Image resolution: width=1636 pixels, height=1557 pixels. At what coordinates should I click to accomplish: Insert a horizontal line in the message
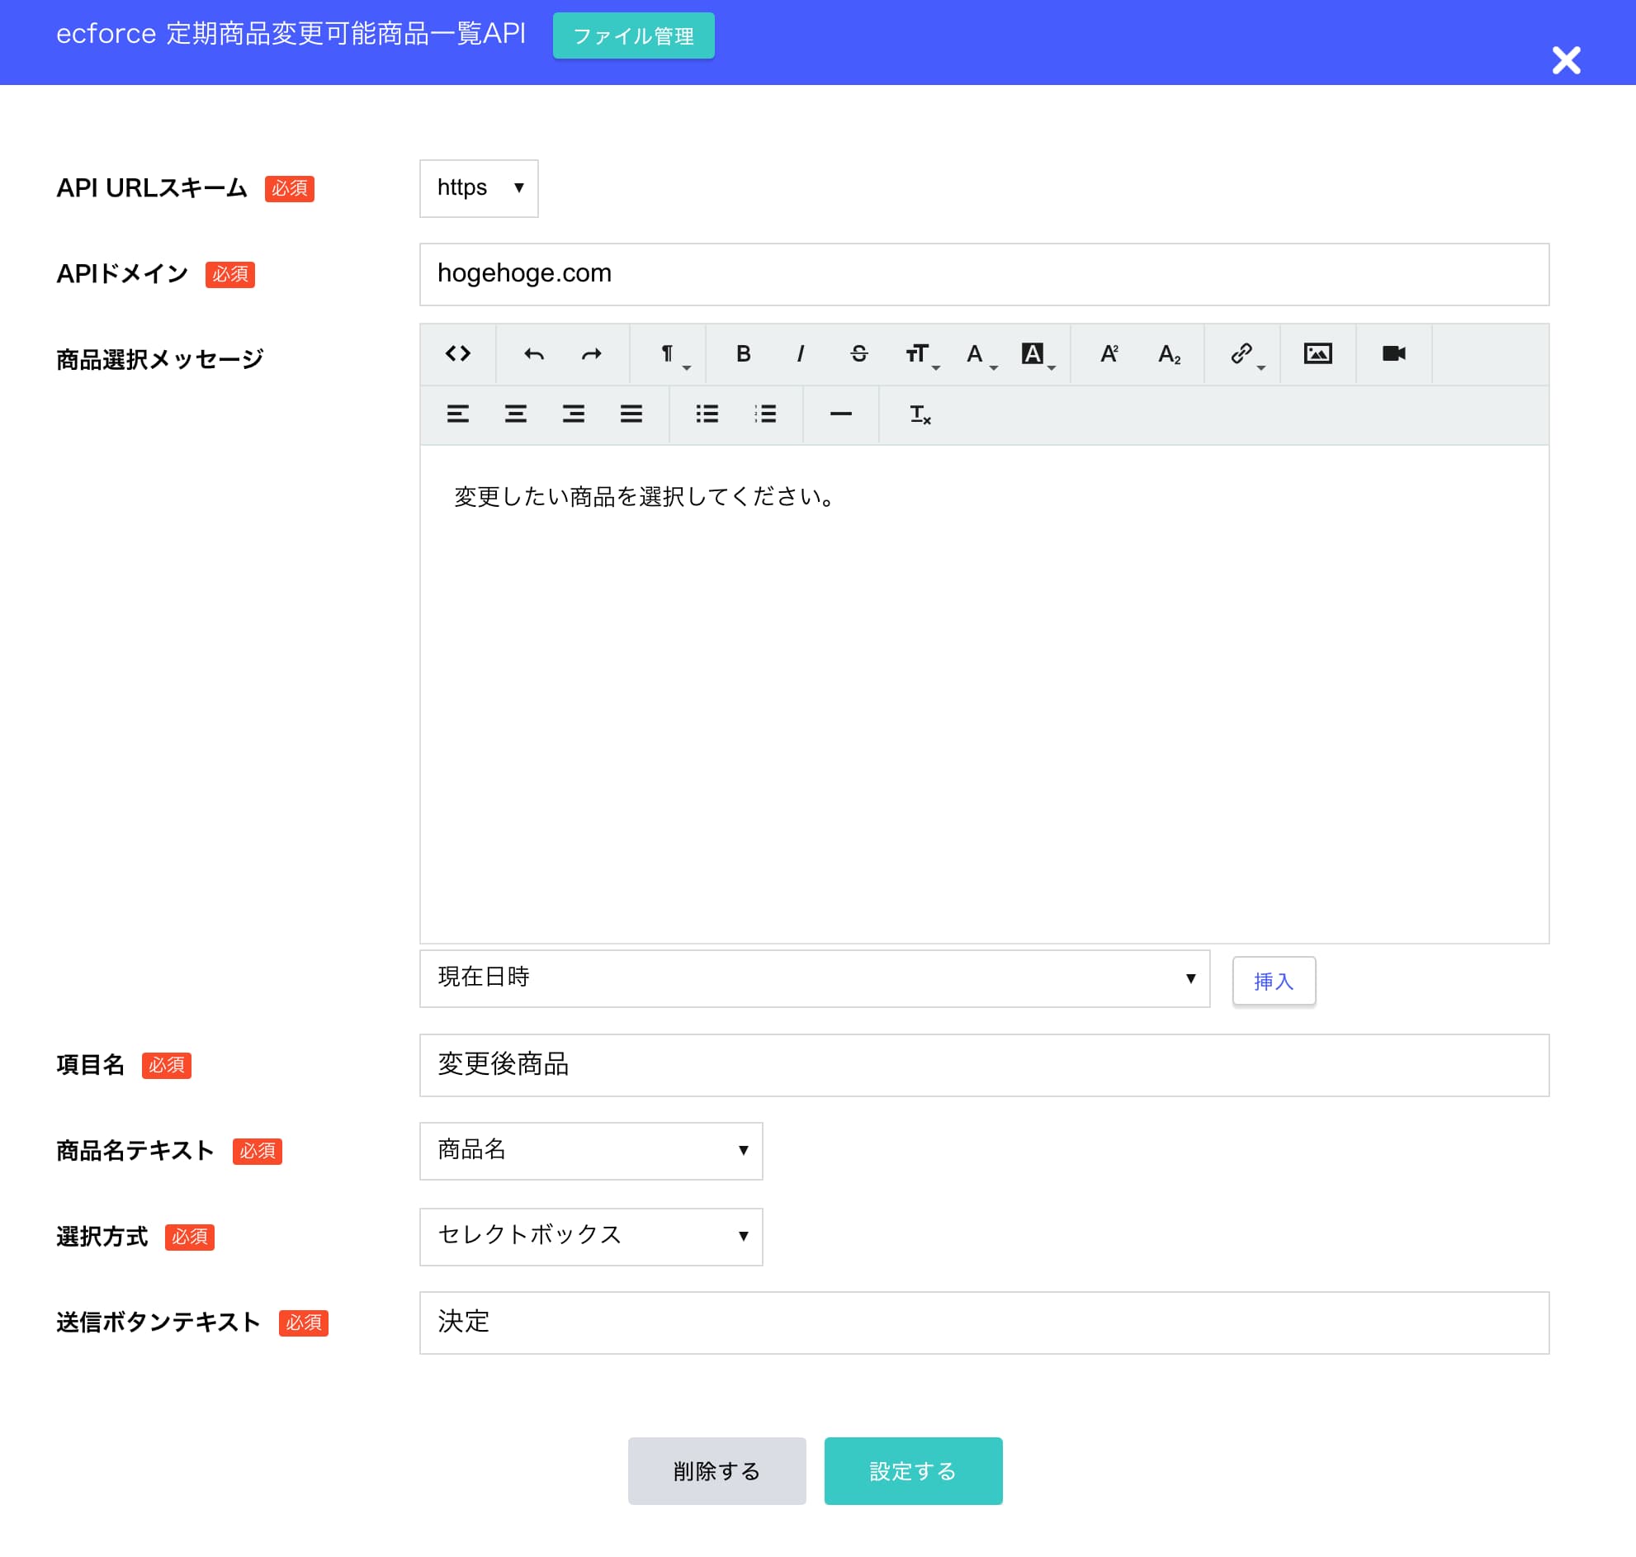(839, 415)
